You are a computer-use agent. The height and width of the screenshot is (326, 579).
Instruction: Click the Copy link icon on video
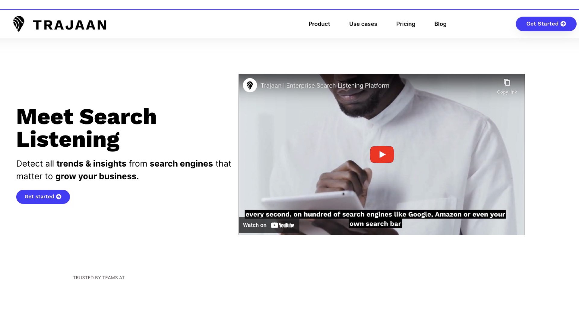[x=507, y=82]
